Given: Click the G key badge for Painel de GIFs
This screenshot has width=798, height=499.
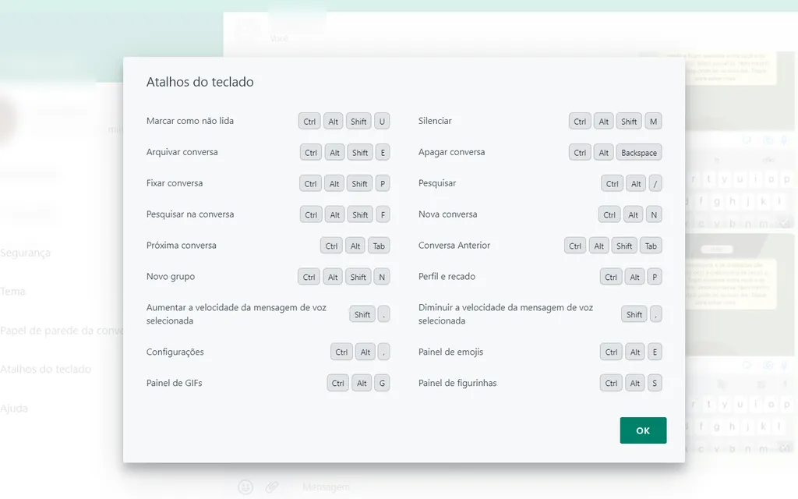Looking at the screenshot, I should coord(382,383).
